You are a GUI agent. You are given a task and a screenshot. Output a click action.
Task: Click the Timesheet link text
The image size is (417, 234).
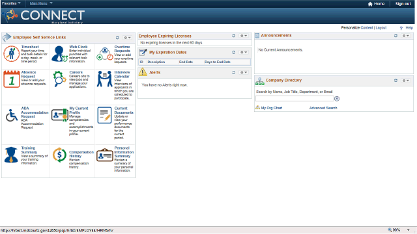[30, 47]
